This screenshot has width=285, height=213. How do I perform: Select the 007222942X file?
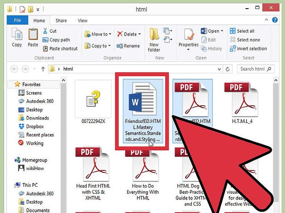click(93, 102)
